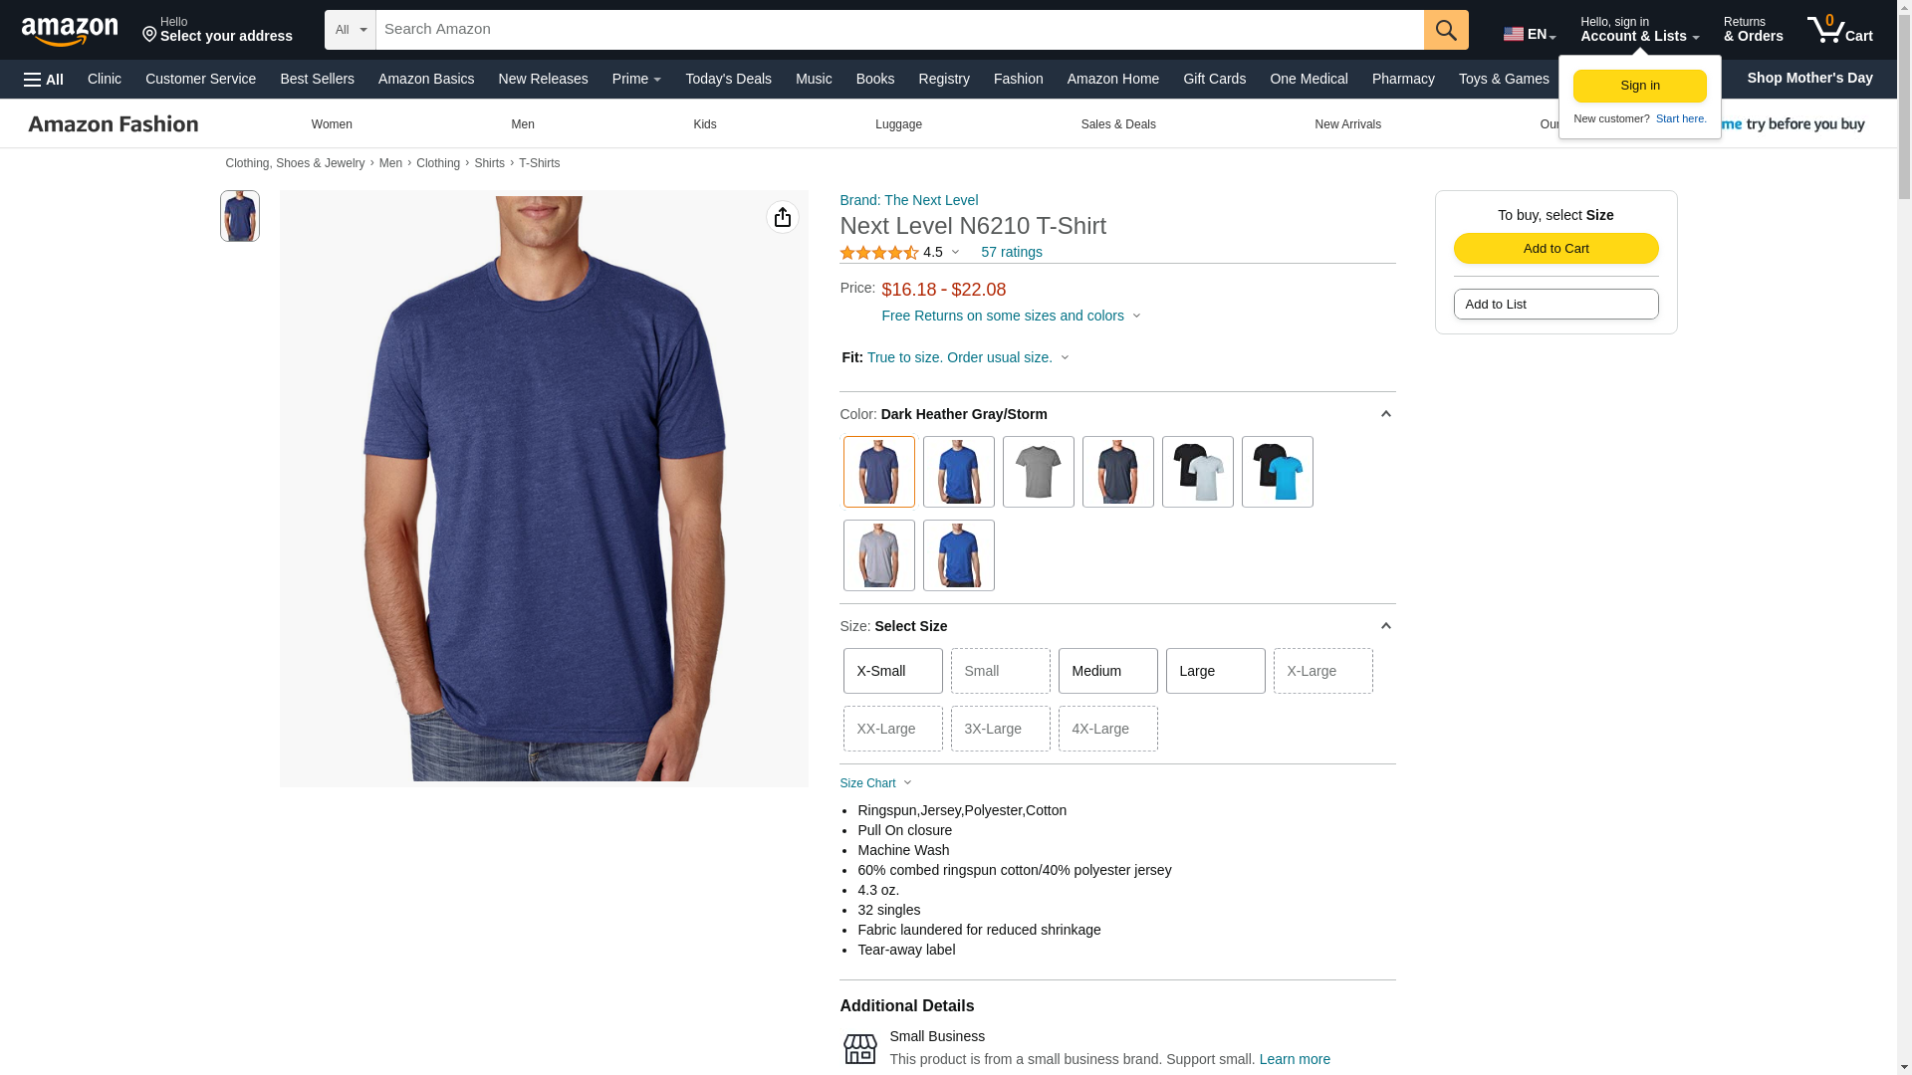Screen dimensions: 1912x1075
Task: Open the EN language dropdown
Action: pyautogui.click(x=1530, y=34)
